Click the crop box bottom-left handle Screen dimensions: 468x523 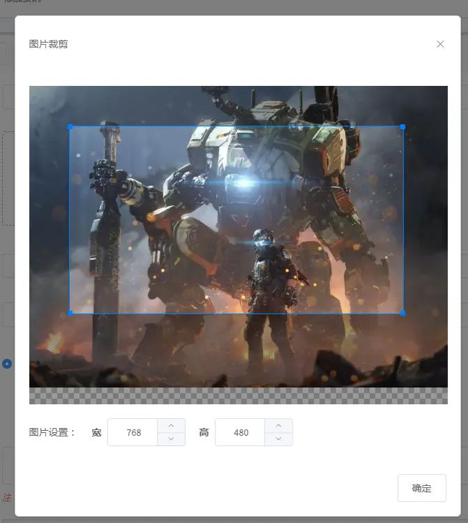pos(70,313)
